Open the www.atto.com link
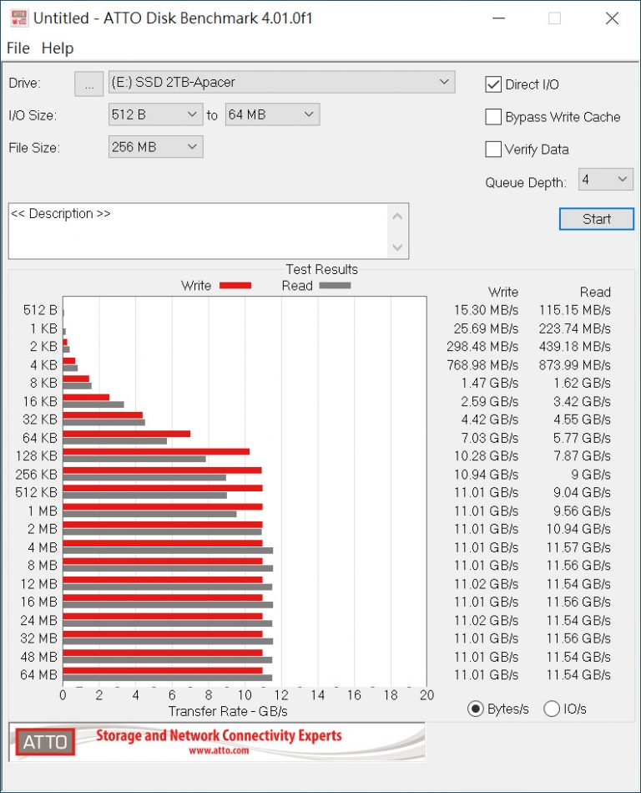This screenshot has width=641, height=793. pyautogui.click(x=219, y=750)
